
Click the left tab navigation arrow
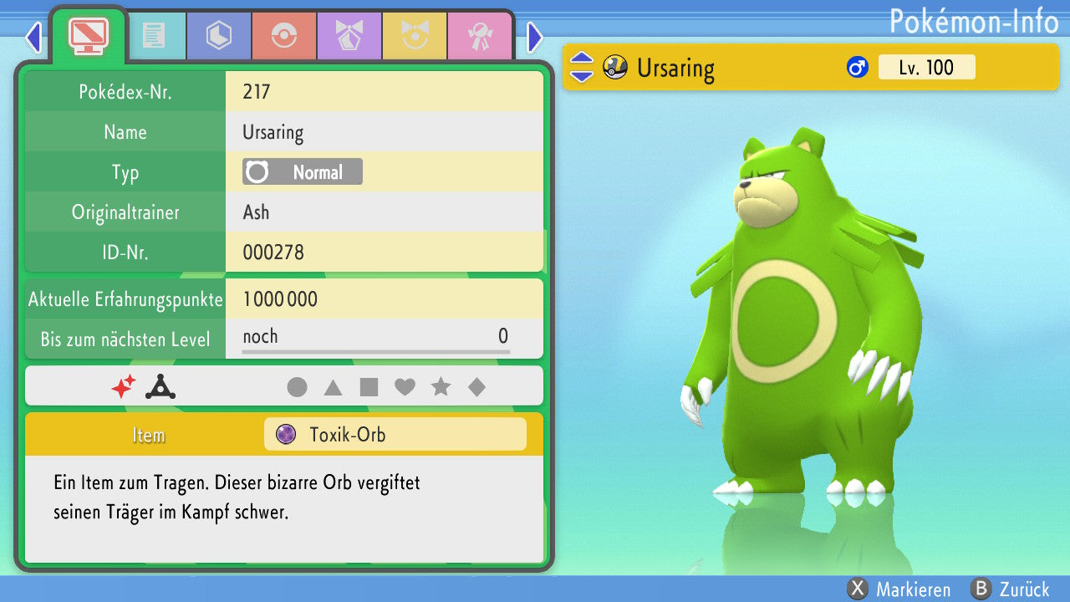pyautogui.click(x=33, y=38)
